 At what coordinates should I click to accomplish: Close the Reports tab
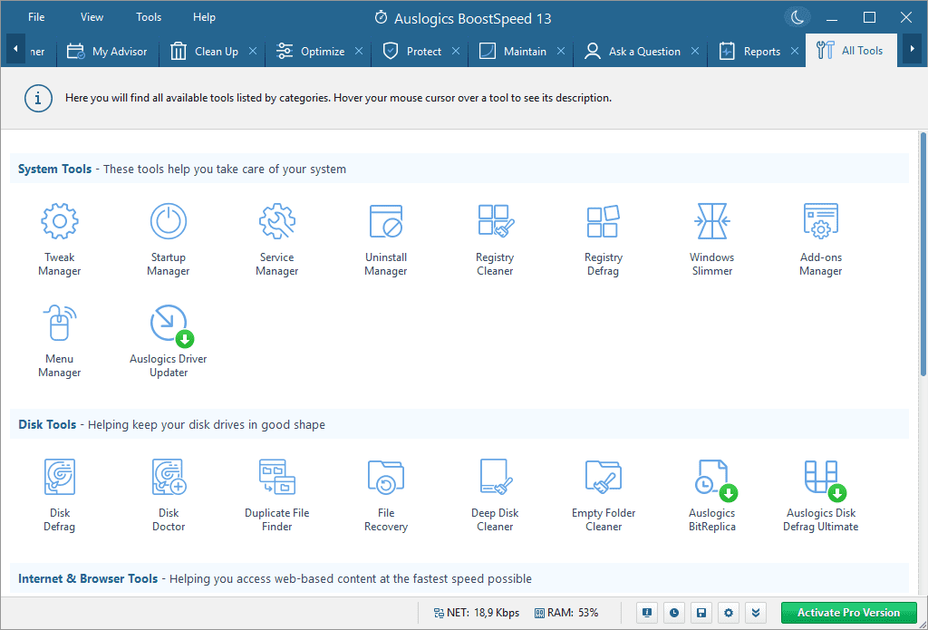[x=794, y=52]
